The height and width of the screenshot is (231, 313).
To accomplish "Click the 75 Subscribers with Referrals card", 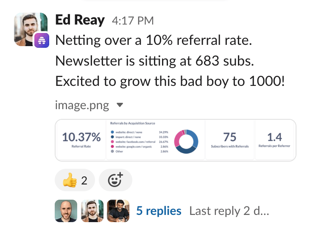I will 230,140.
